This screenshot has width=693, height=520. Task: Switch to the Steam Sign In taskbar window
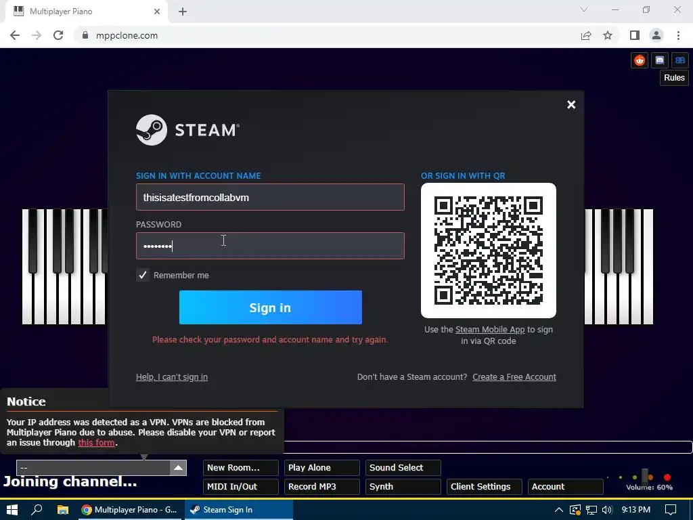pos(239,510)
